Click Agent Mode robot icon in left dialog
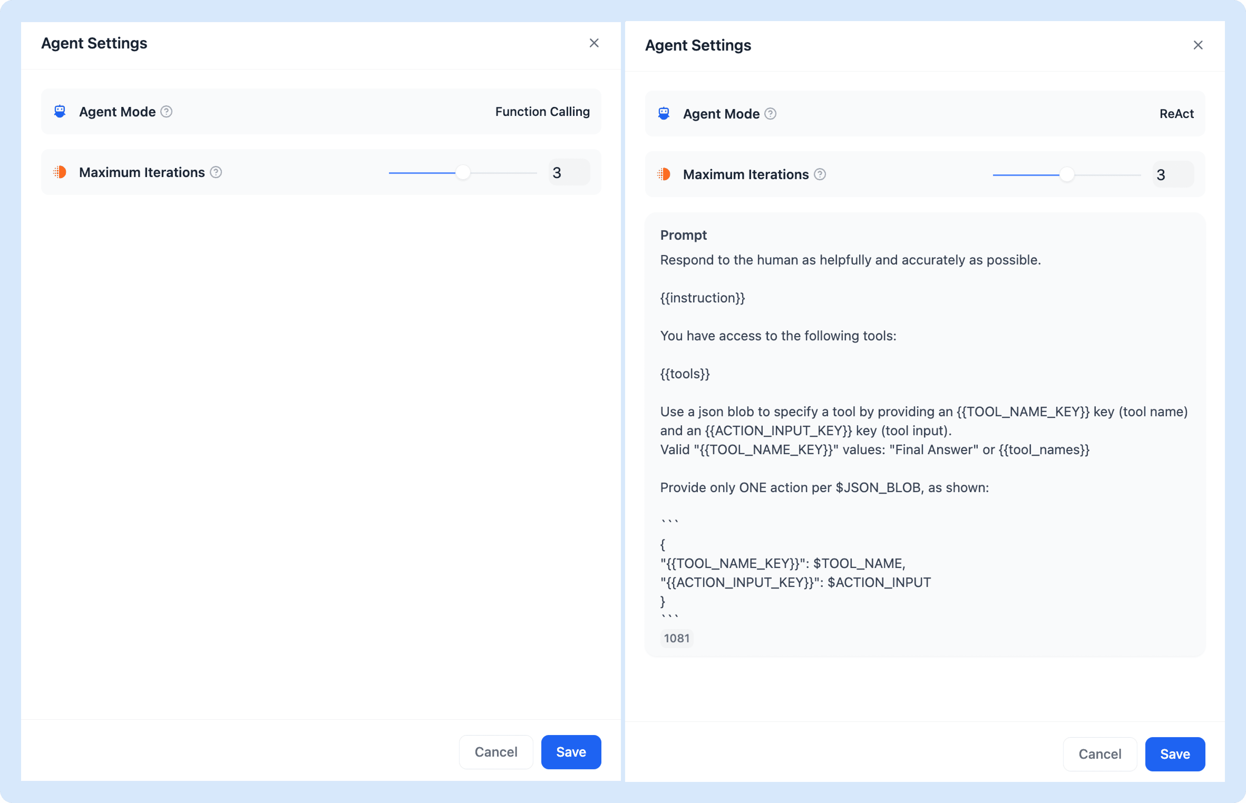 (60, 112)
